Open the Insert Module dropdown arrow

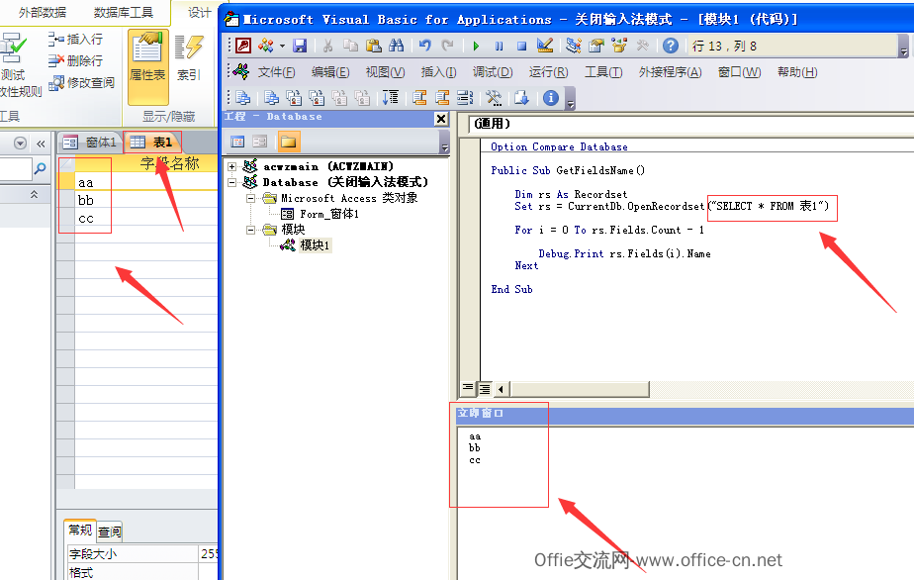(282, 46)
